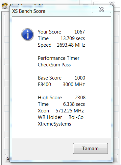Click the 'Xeon 5712.25 MHz' line

tap(61, 111)
